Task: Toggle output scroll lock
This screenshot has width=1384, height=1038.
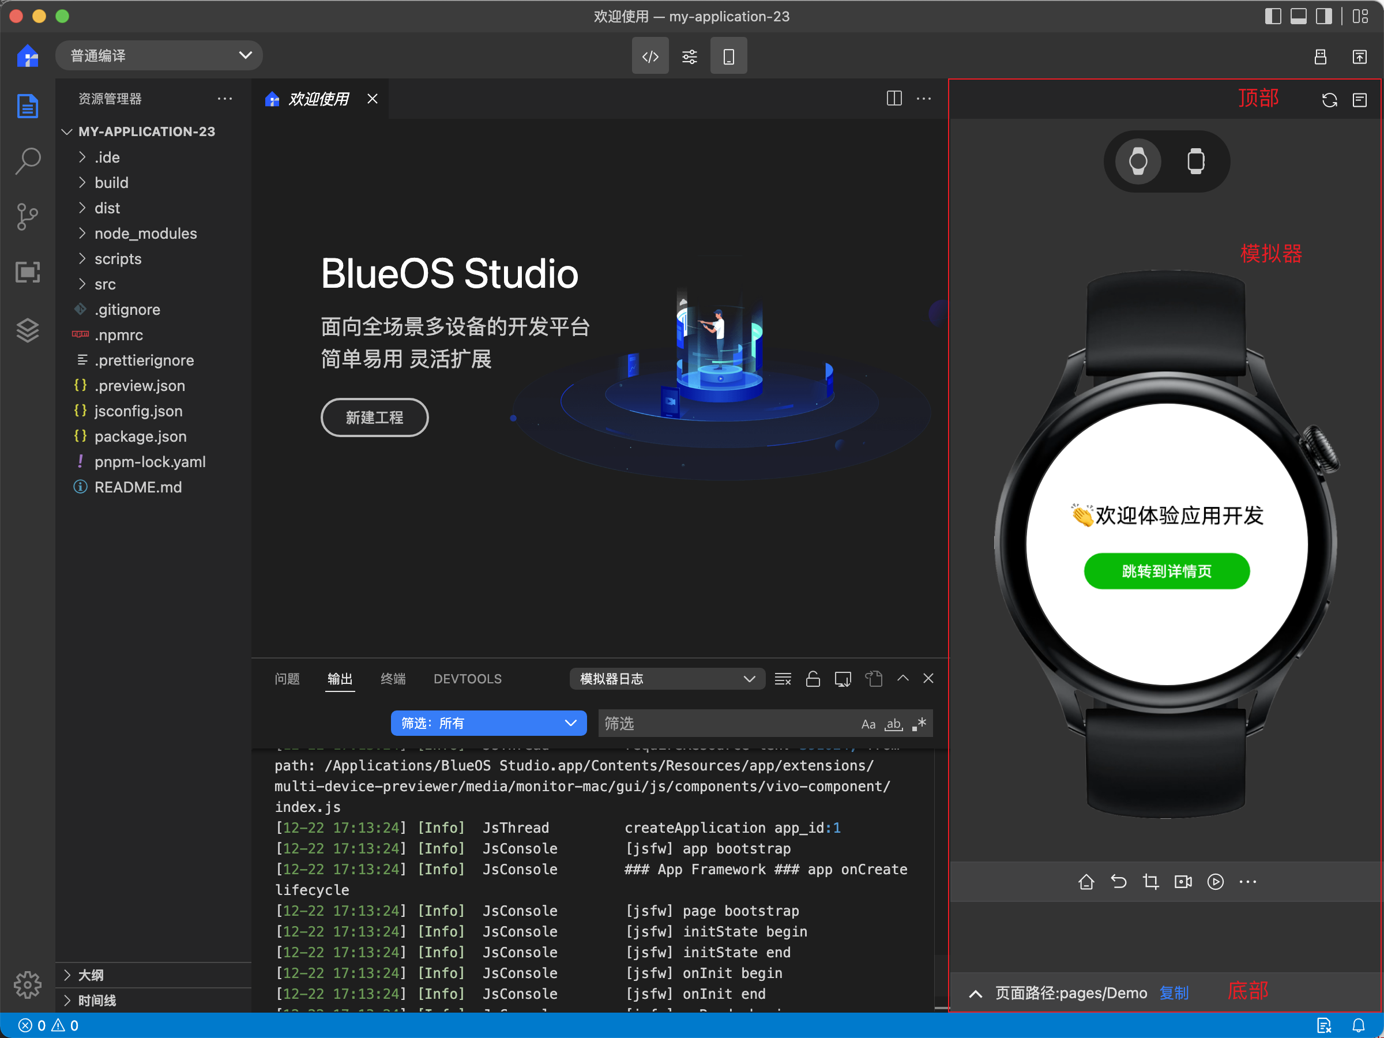Action: coord(813,679)
